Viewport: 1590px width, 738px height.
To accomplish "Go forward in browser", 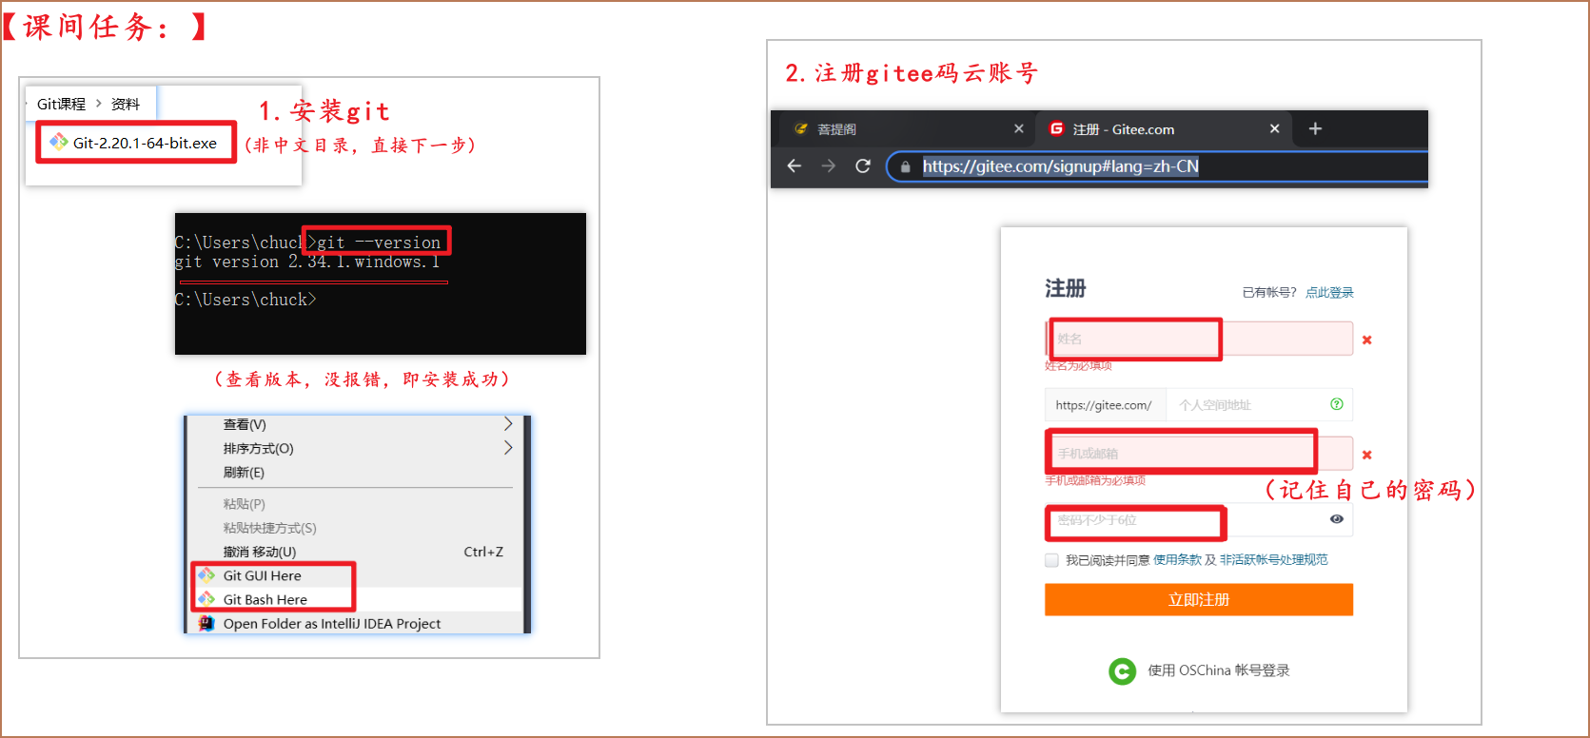I will 829,165.
